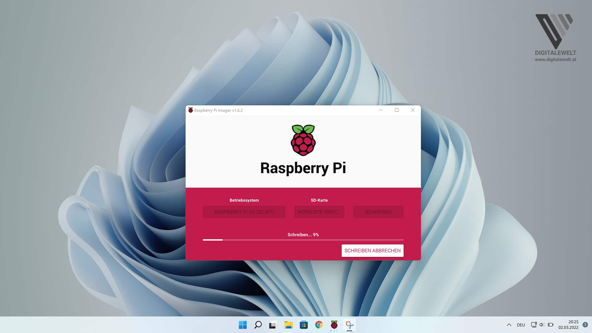Open the notification badge in the taskbar
This screenshot has width=592, height=333.
point(585,325)
